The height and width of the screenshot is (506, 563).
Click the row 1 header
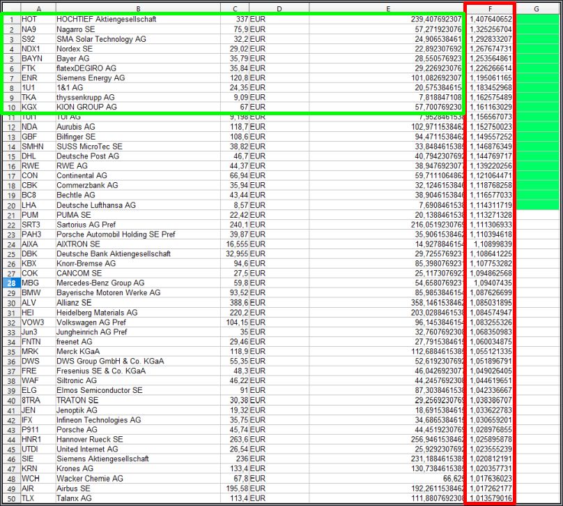(x=11, y=20)
